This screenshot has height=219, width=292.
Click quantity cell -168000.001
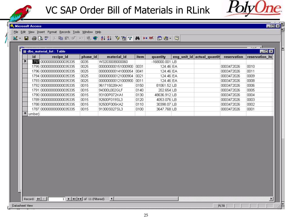(x=159, y=62)
